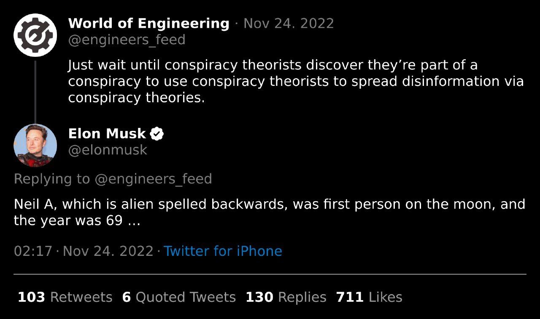The width and height of the screenshot is (540, 319).
Task: View the 6 Quoted Tweets
Action: [179, 298]
